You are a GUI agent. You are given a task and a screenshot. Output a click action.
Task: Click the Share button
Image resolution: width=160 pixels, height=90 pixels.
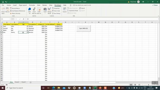[155, 5]
